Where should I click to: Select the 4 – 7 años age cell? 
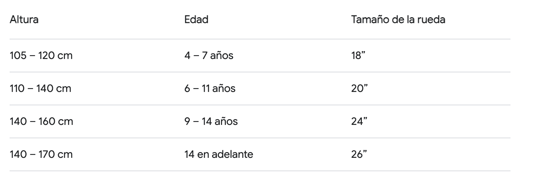(x=209, y=56)
